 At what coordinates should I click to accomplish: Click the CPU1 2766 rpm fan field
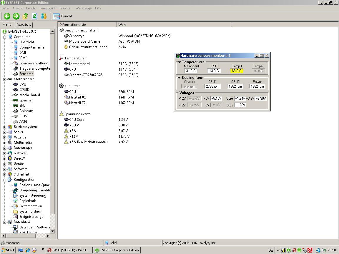pyautogui.click(x=212, y=86)
